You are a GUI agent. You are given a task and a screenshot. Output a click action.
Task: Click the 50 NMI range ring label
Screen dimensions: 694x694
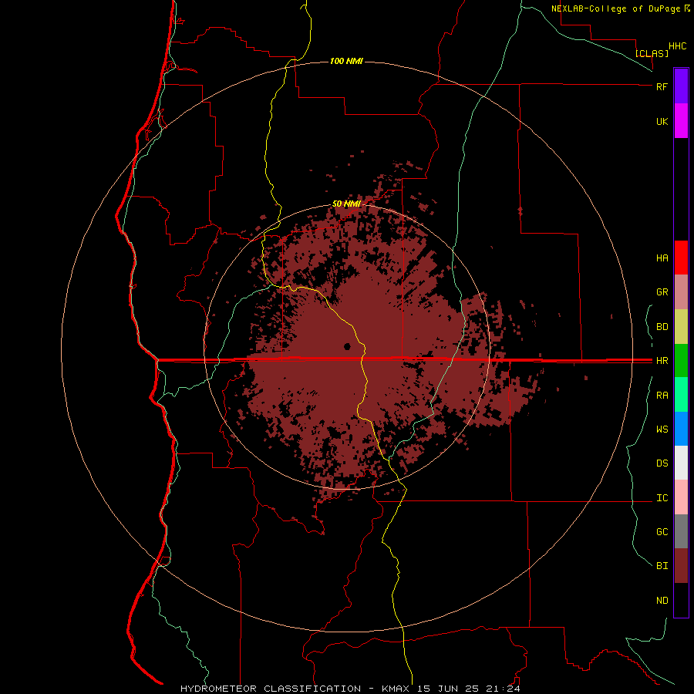[x=346, y=204]
